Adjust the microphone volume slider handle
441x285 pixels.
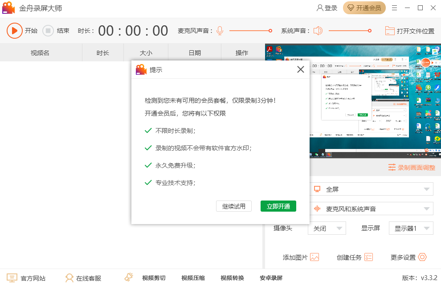[270, 31]
